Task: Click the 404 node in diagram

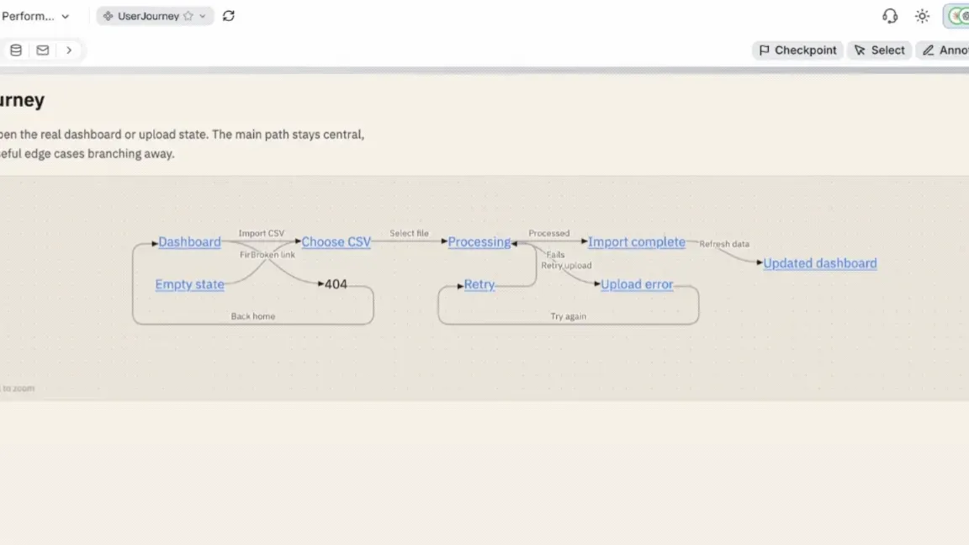Action: click(336, 284)
